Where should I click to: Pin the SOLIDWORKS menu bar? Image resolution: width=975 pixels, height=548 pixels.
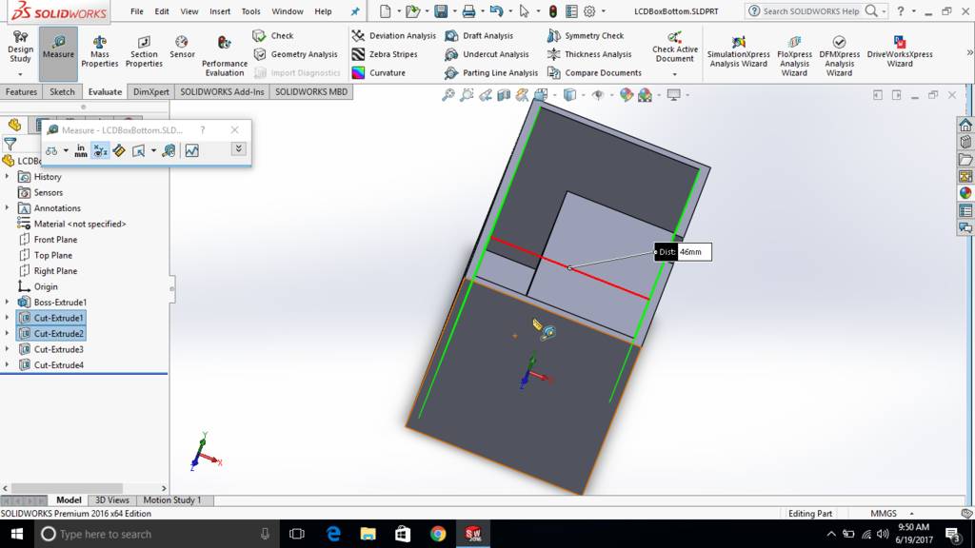[x=355, y=11]
